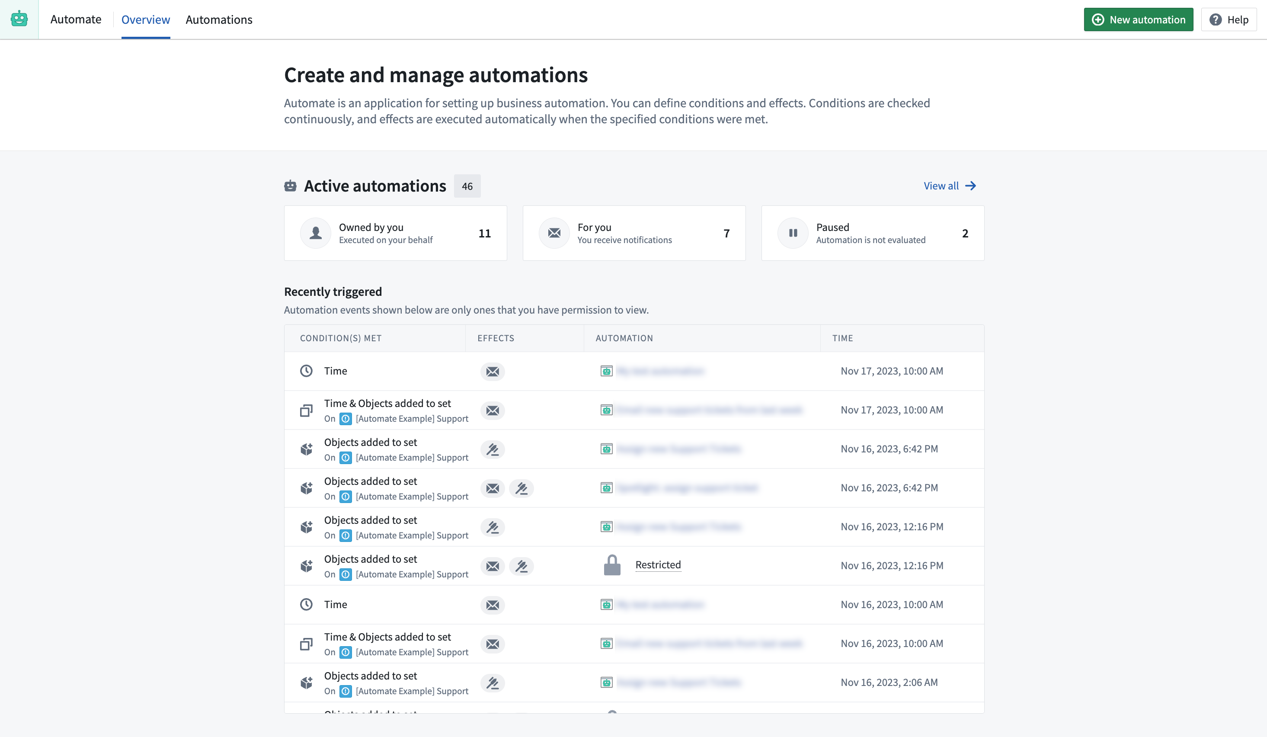Viewport: 1267px width, 737px height.
Task: Click the arrow next to View all
Action: point(970,186)
